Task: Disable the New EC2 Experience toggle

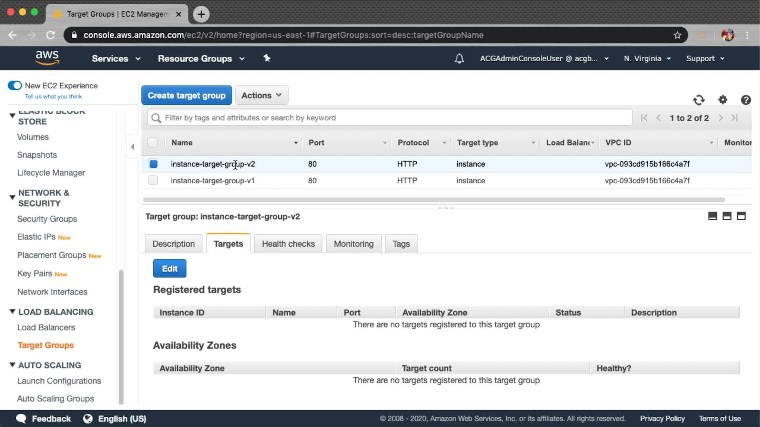Action: [x=15, y=85]
